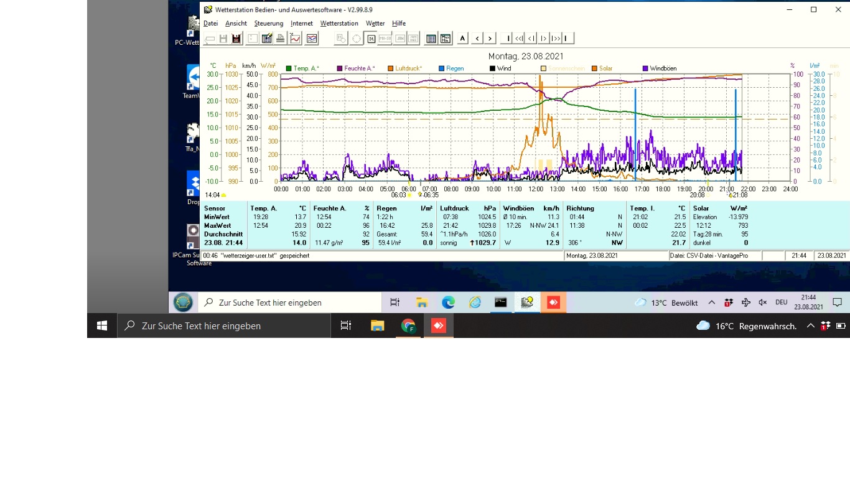Click the bold A text toolbar button
The height and width of the screenshot is (478, 850).
coord(462,39)
